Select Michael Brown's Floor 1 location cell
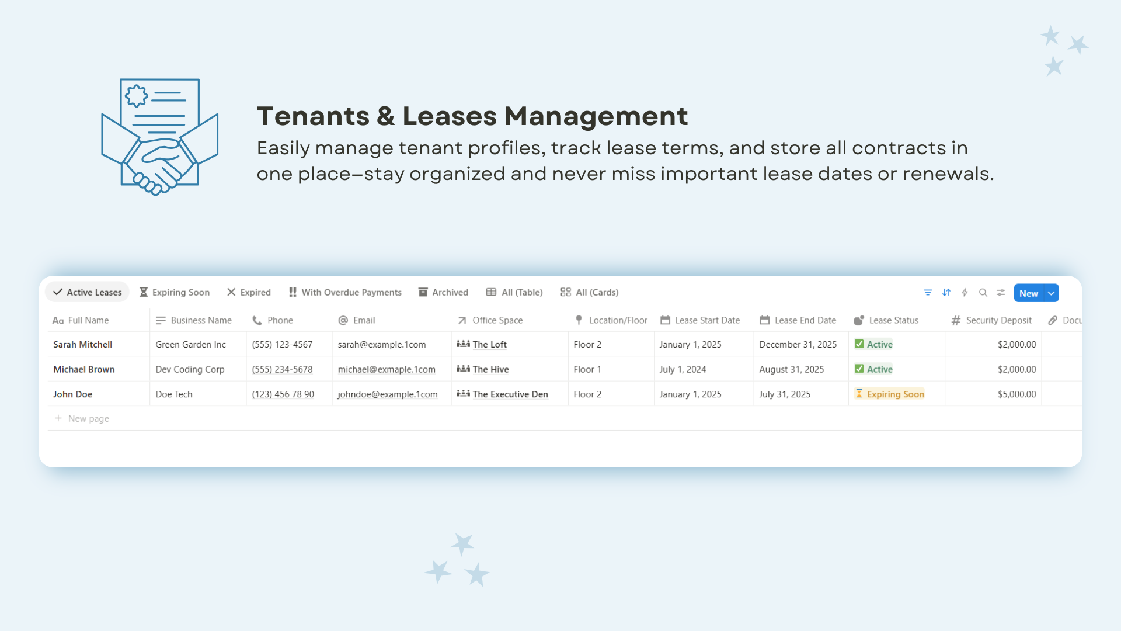Image resolution: width=1121 pixels, height=631 pixels. click(x=611, y=369)
